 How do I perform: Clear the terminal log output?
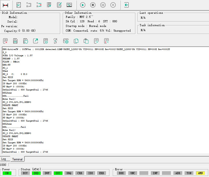(5, 41)
